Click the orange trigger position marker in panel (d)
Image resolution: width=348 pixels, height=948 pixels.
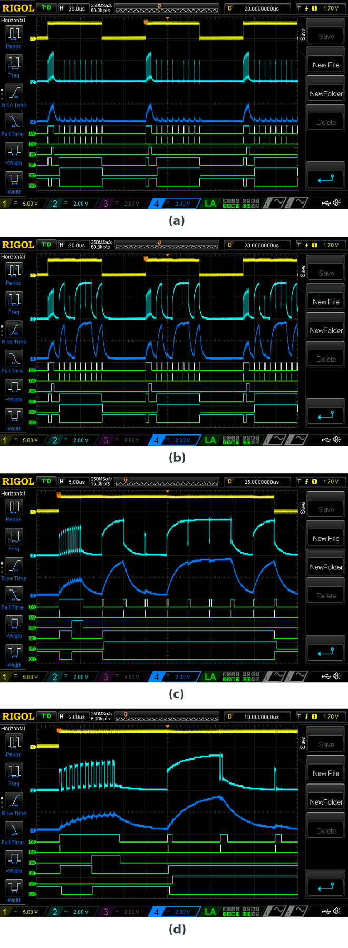59,730
